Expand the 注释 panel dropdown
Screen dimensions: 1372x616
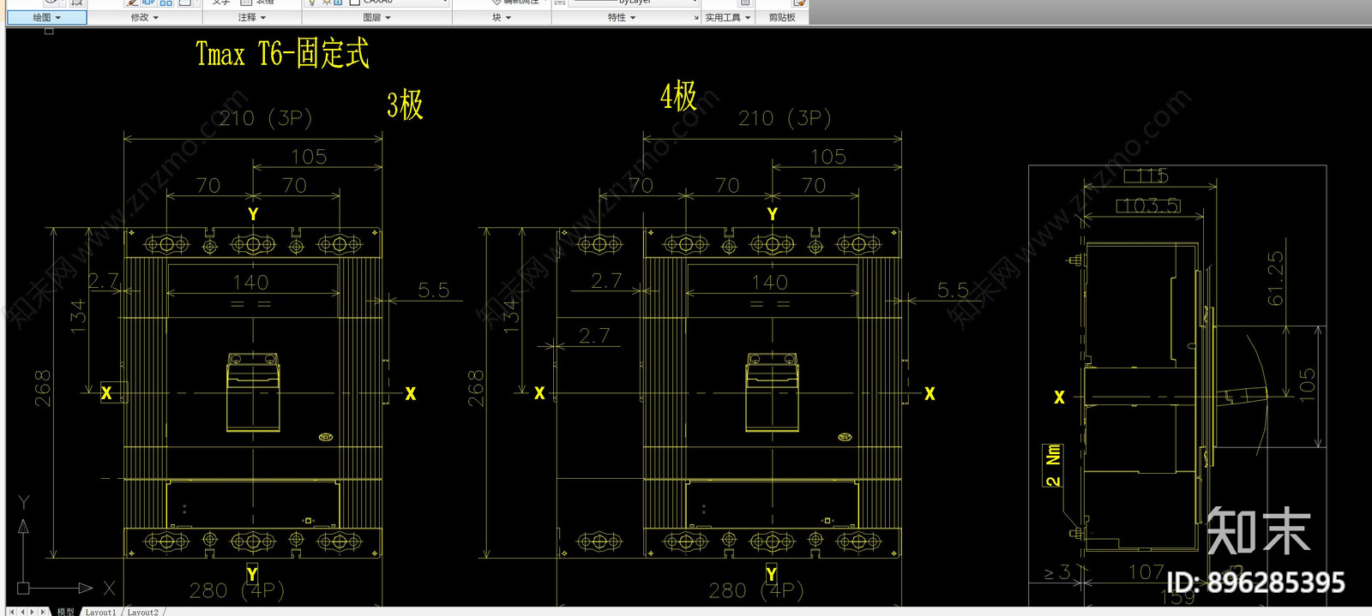tap(252, 17)
